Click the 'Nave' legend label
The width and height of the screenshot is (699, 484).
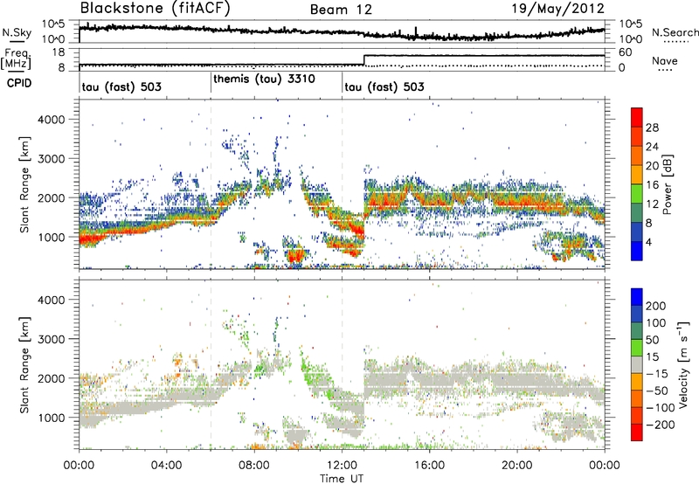tap(665, 60)
